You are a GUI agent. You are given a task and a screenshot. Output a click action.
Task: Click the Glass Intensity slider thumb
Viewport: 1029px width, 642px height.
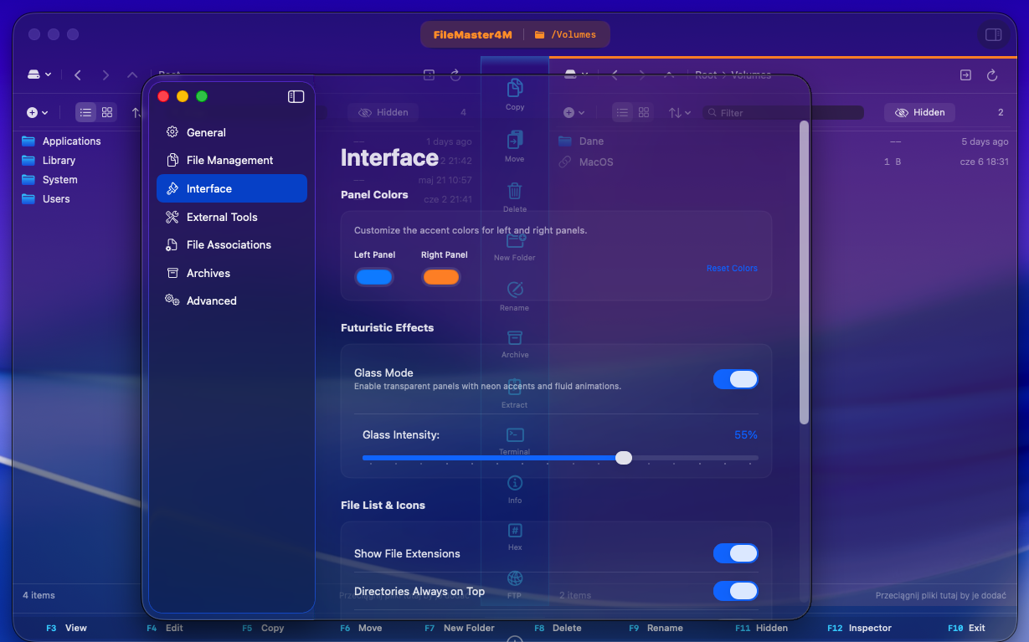[624, 457]
